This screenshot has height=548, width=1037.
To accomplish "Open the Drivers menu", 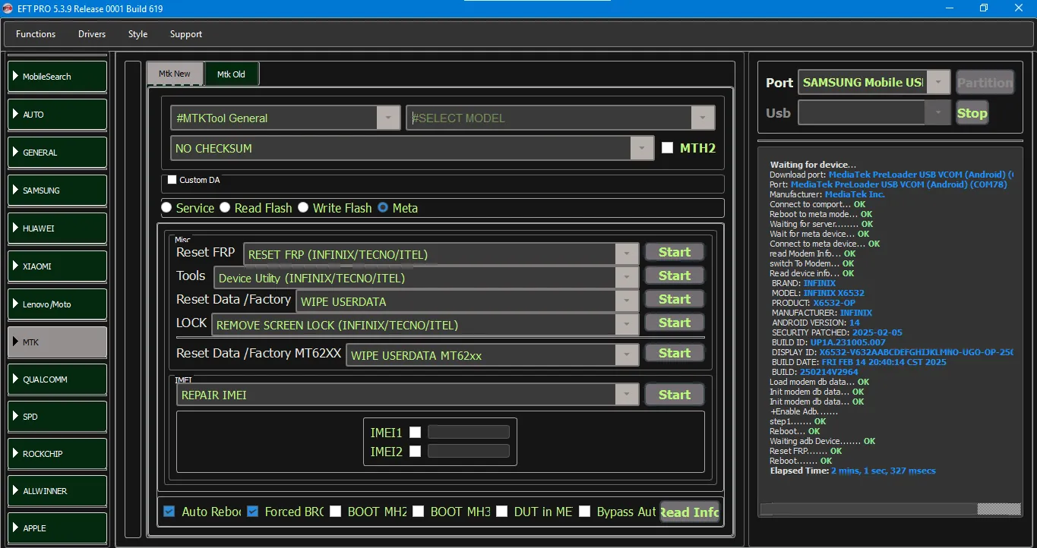I will point(92,34).
